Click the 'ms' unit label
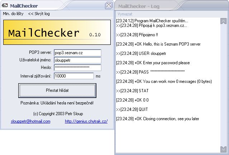Image resolution: width=229 pixels, height=155 pixels. (x=98, y=76)
